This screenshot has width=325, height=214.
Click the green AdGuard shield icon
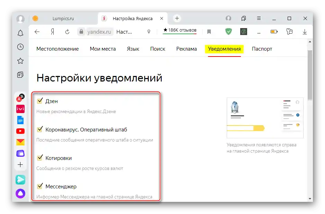click(x=228, y=31)
